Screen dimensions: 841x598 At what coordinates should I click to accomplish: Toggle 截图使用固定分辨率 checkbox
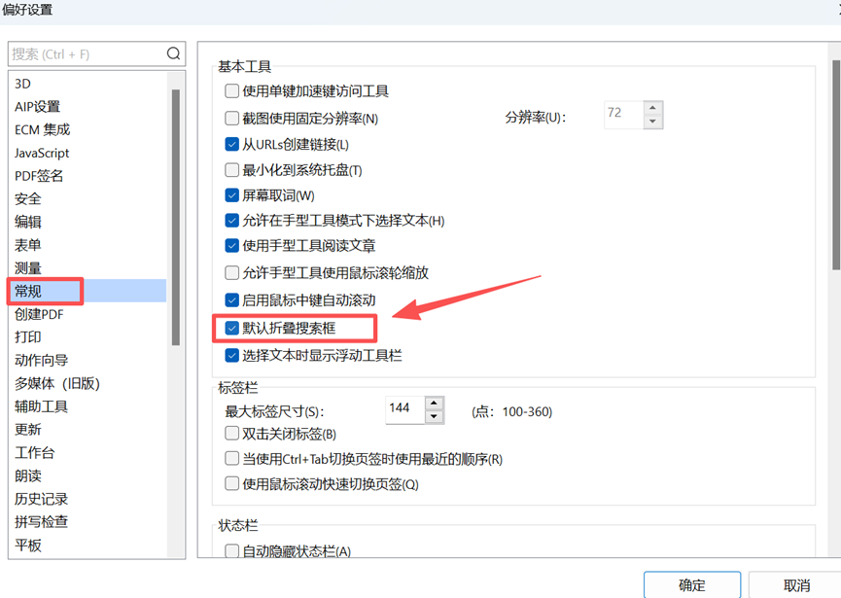point(232,119)
